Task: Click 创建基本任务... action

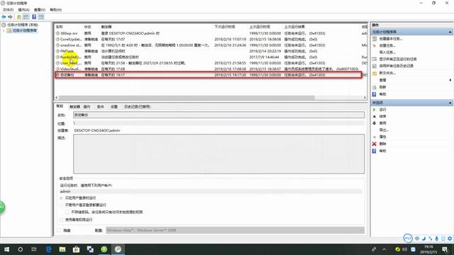Action: 391,38
